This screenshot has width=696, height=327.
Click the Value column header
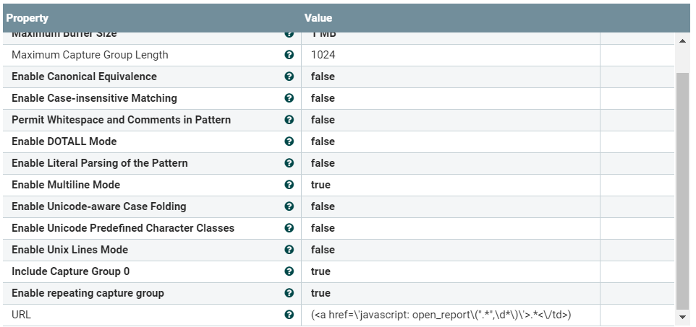(318, 18)
